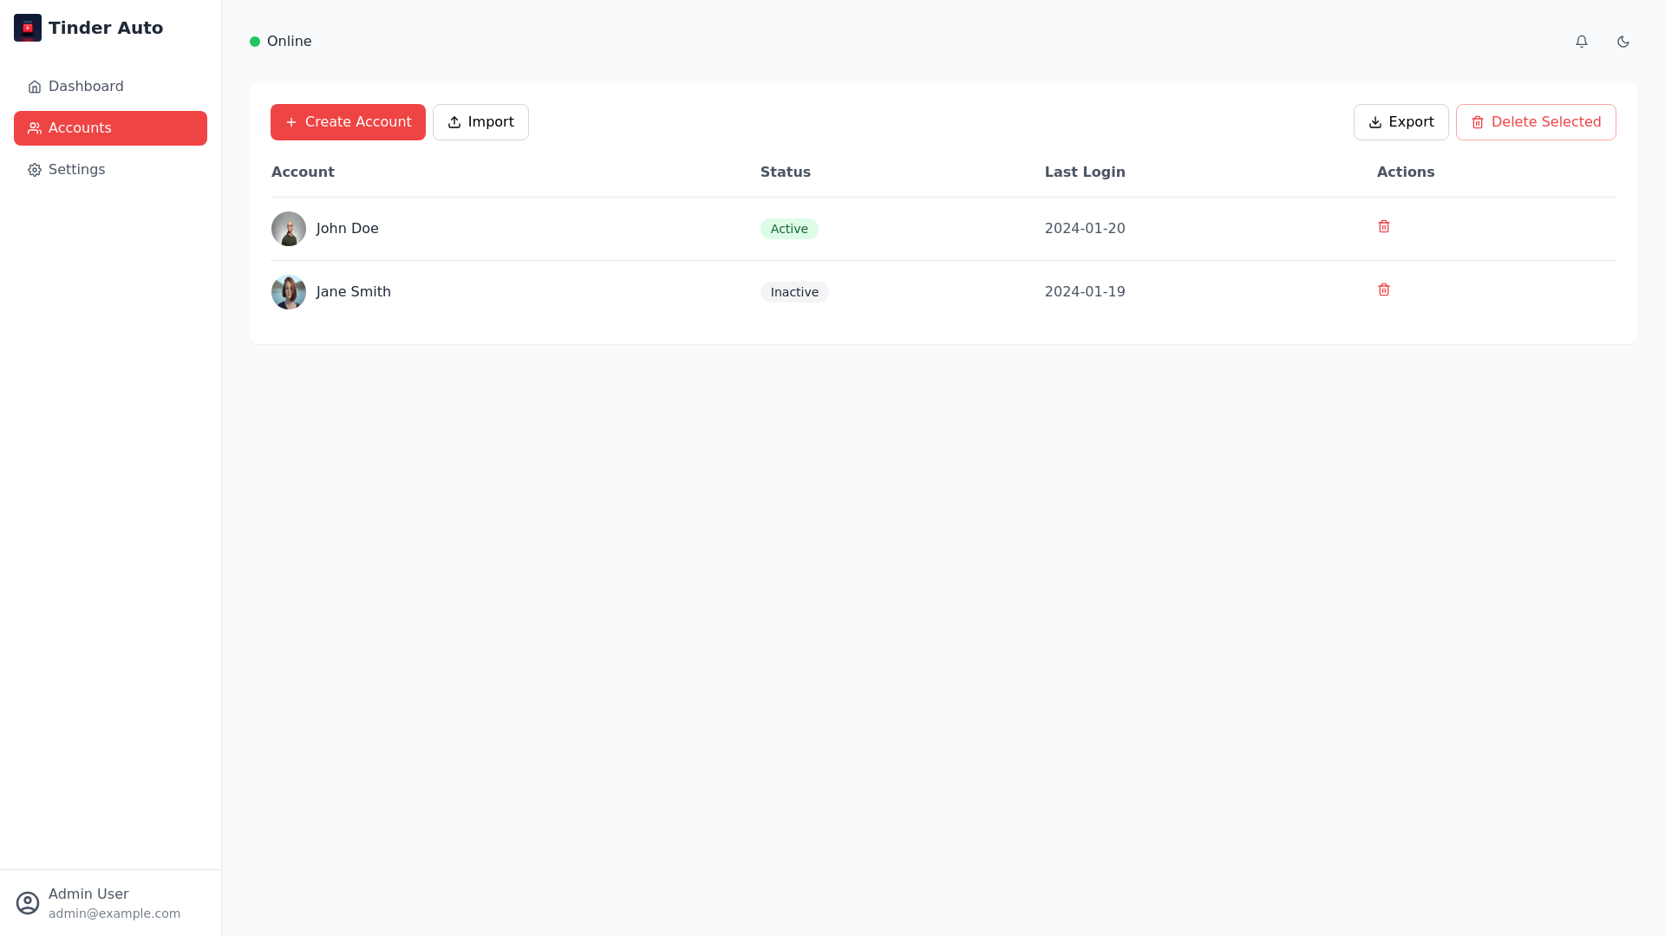1665x936 pixels.
Task: Open Settings in sidebar
Action: point(110,170)
